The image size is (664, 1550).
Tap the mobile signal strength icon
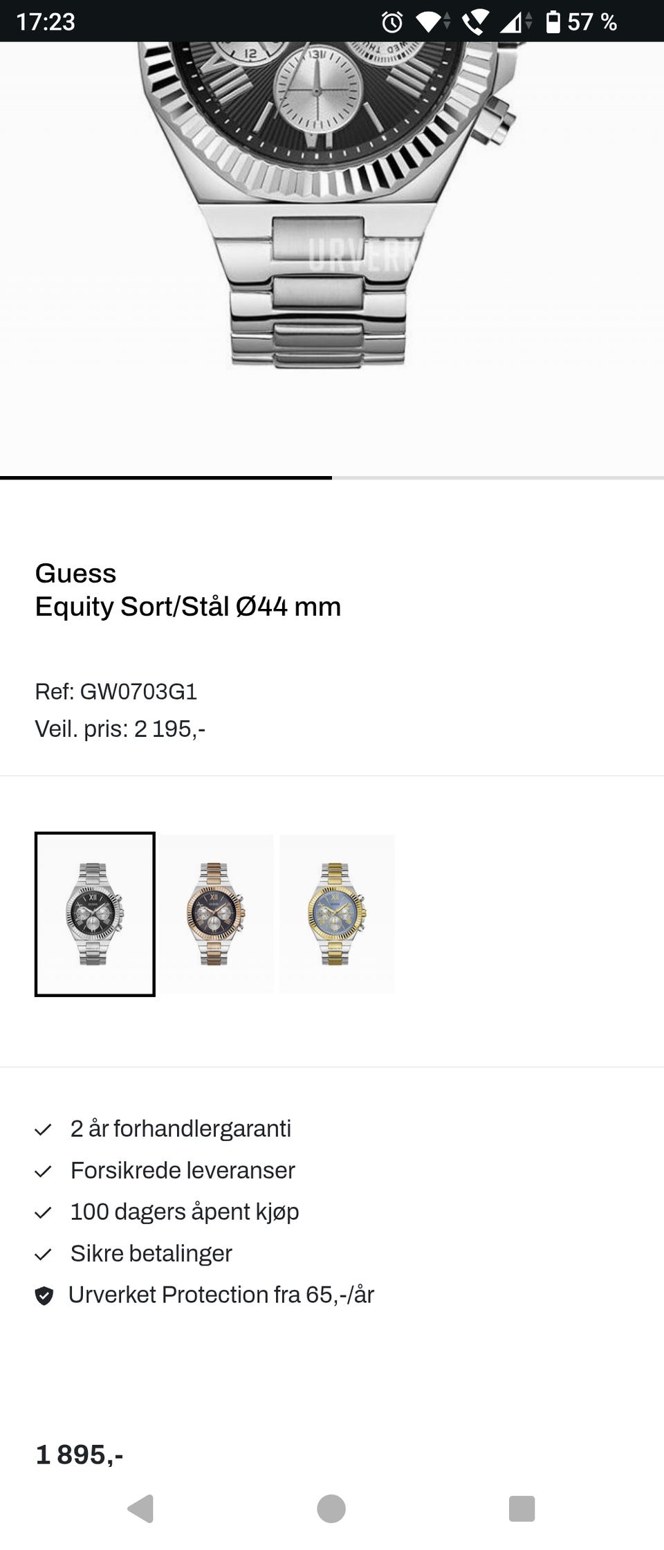click(515, 22)
